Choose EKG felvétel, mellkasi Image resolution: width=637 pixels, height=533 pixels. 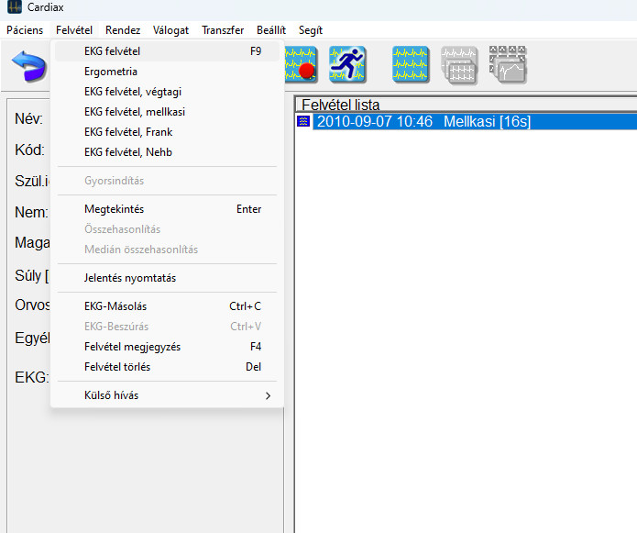coord(167,112)
